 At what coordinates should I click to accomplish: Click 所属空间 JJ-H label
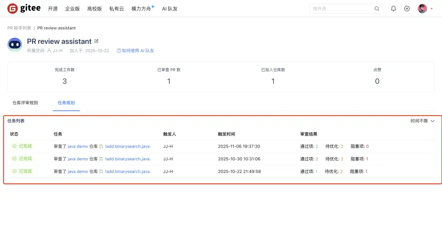45,51
